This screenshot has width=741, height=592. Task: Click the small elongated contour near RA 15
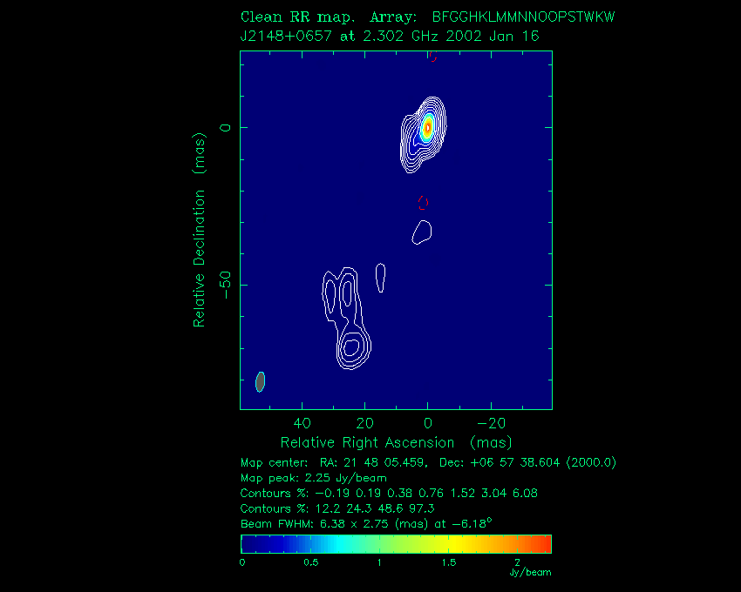click(380, 278)
